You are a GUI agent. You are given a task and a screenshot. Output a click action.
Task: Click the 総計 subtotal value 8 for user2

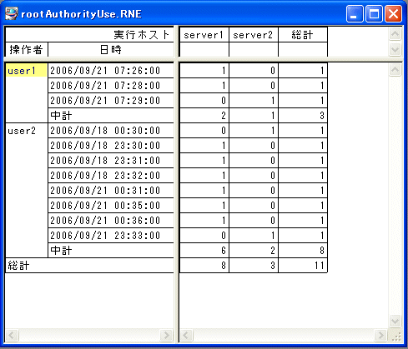303,251
